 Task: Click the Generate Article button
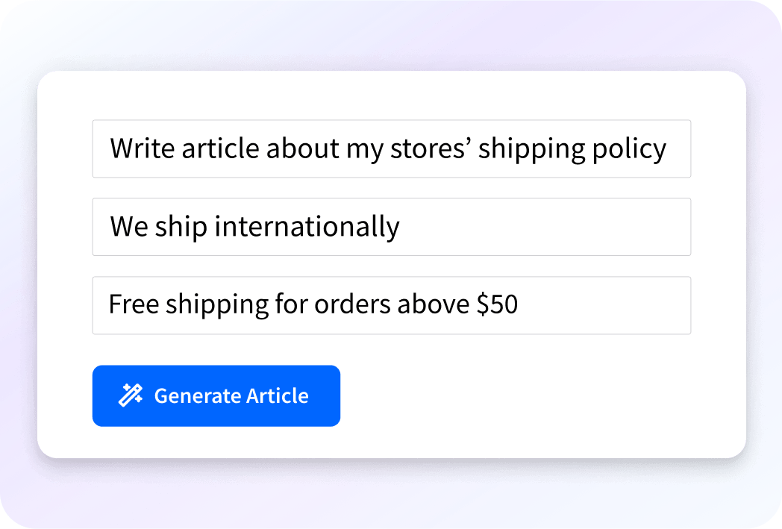(x=216, y=395)
